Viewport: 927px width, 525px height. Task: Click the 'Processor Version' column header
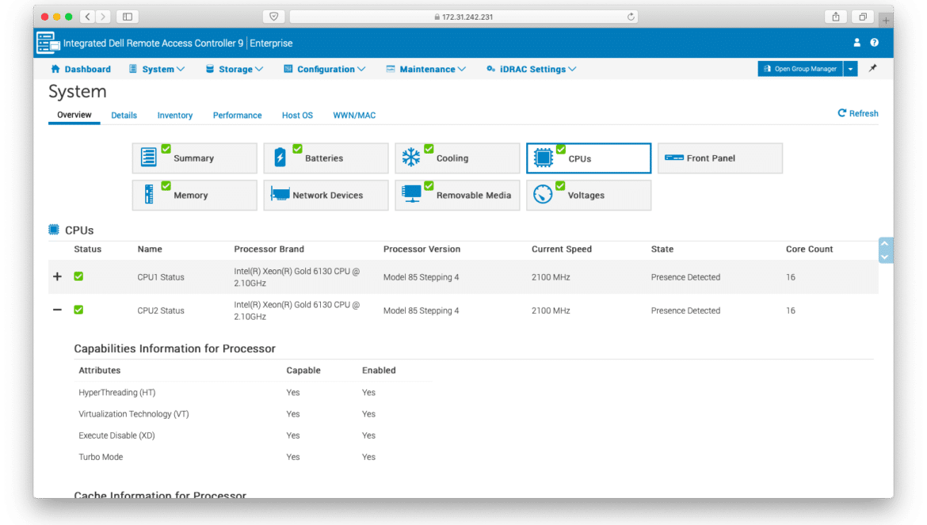422,249
